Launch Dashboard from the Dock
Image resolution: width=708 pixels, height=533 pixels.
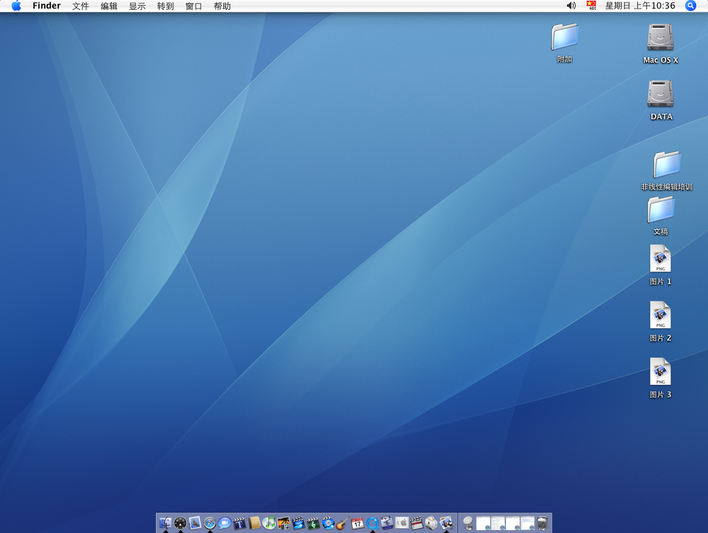[x=180, y=523]
